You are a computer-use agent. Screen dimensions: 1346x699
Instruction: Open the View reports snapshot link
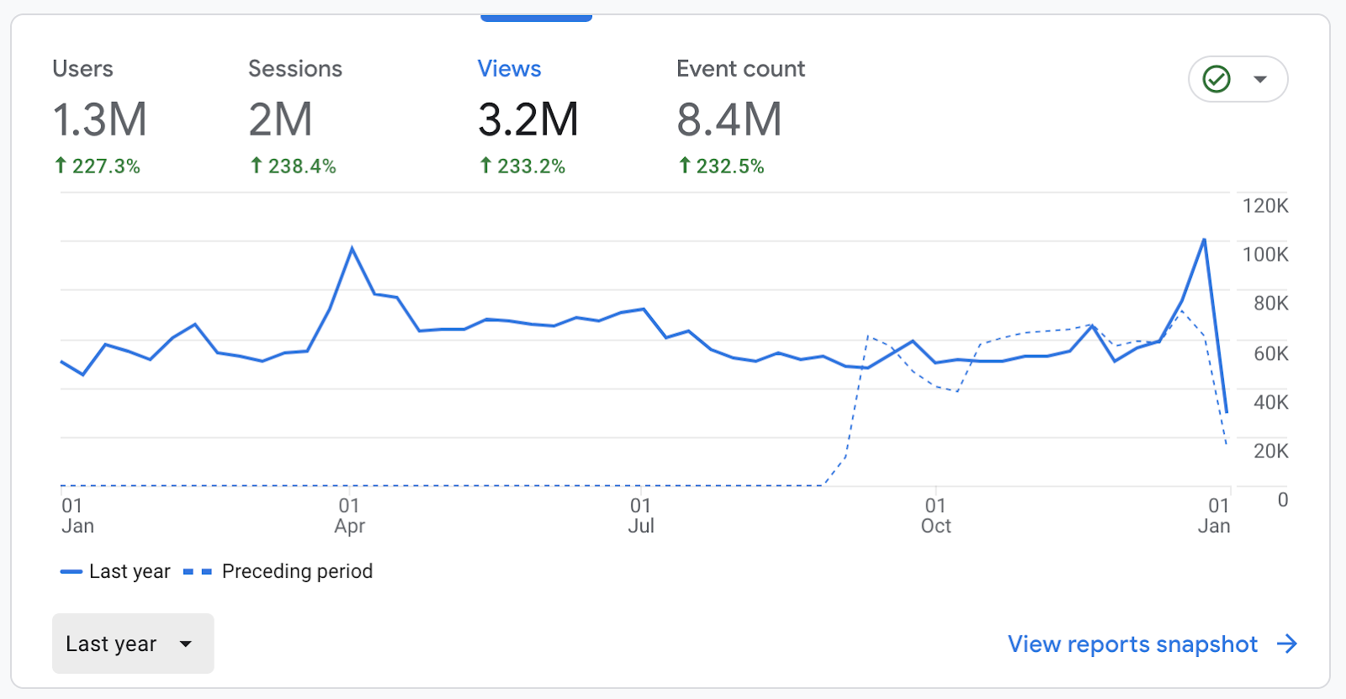click(1132, 644)
